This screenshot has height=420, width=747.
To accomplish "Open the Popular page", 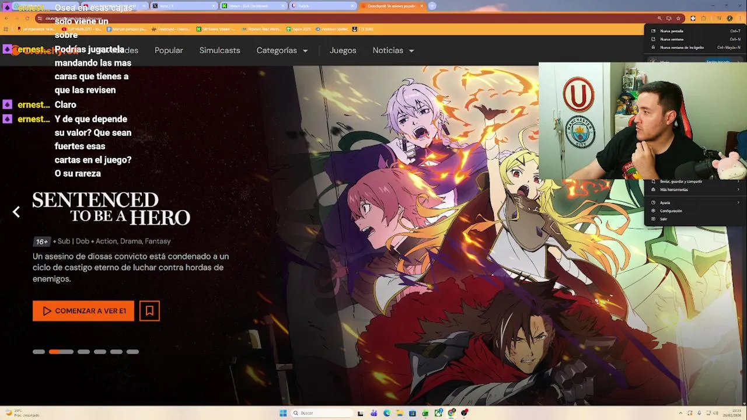I will [x=169, y=50].
